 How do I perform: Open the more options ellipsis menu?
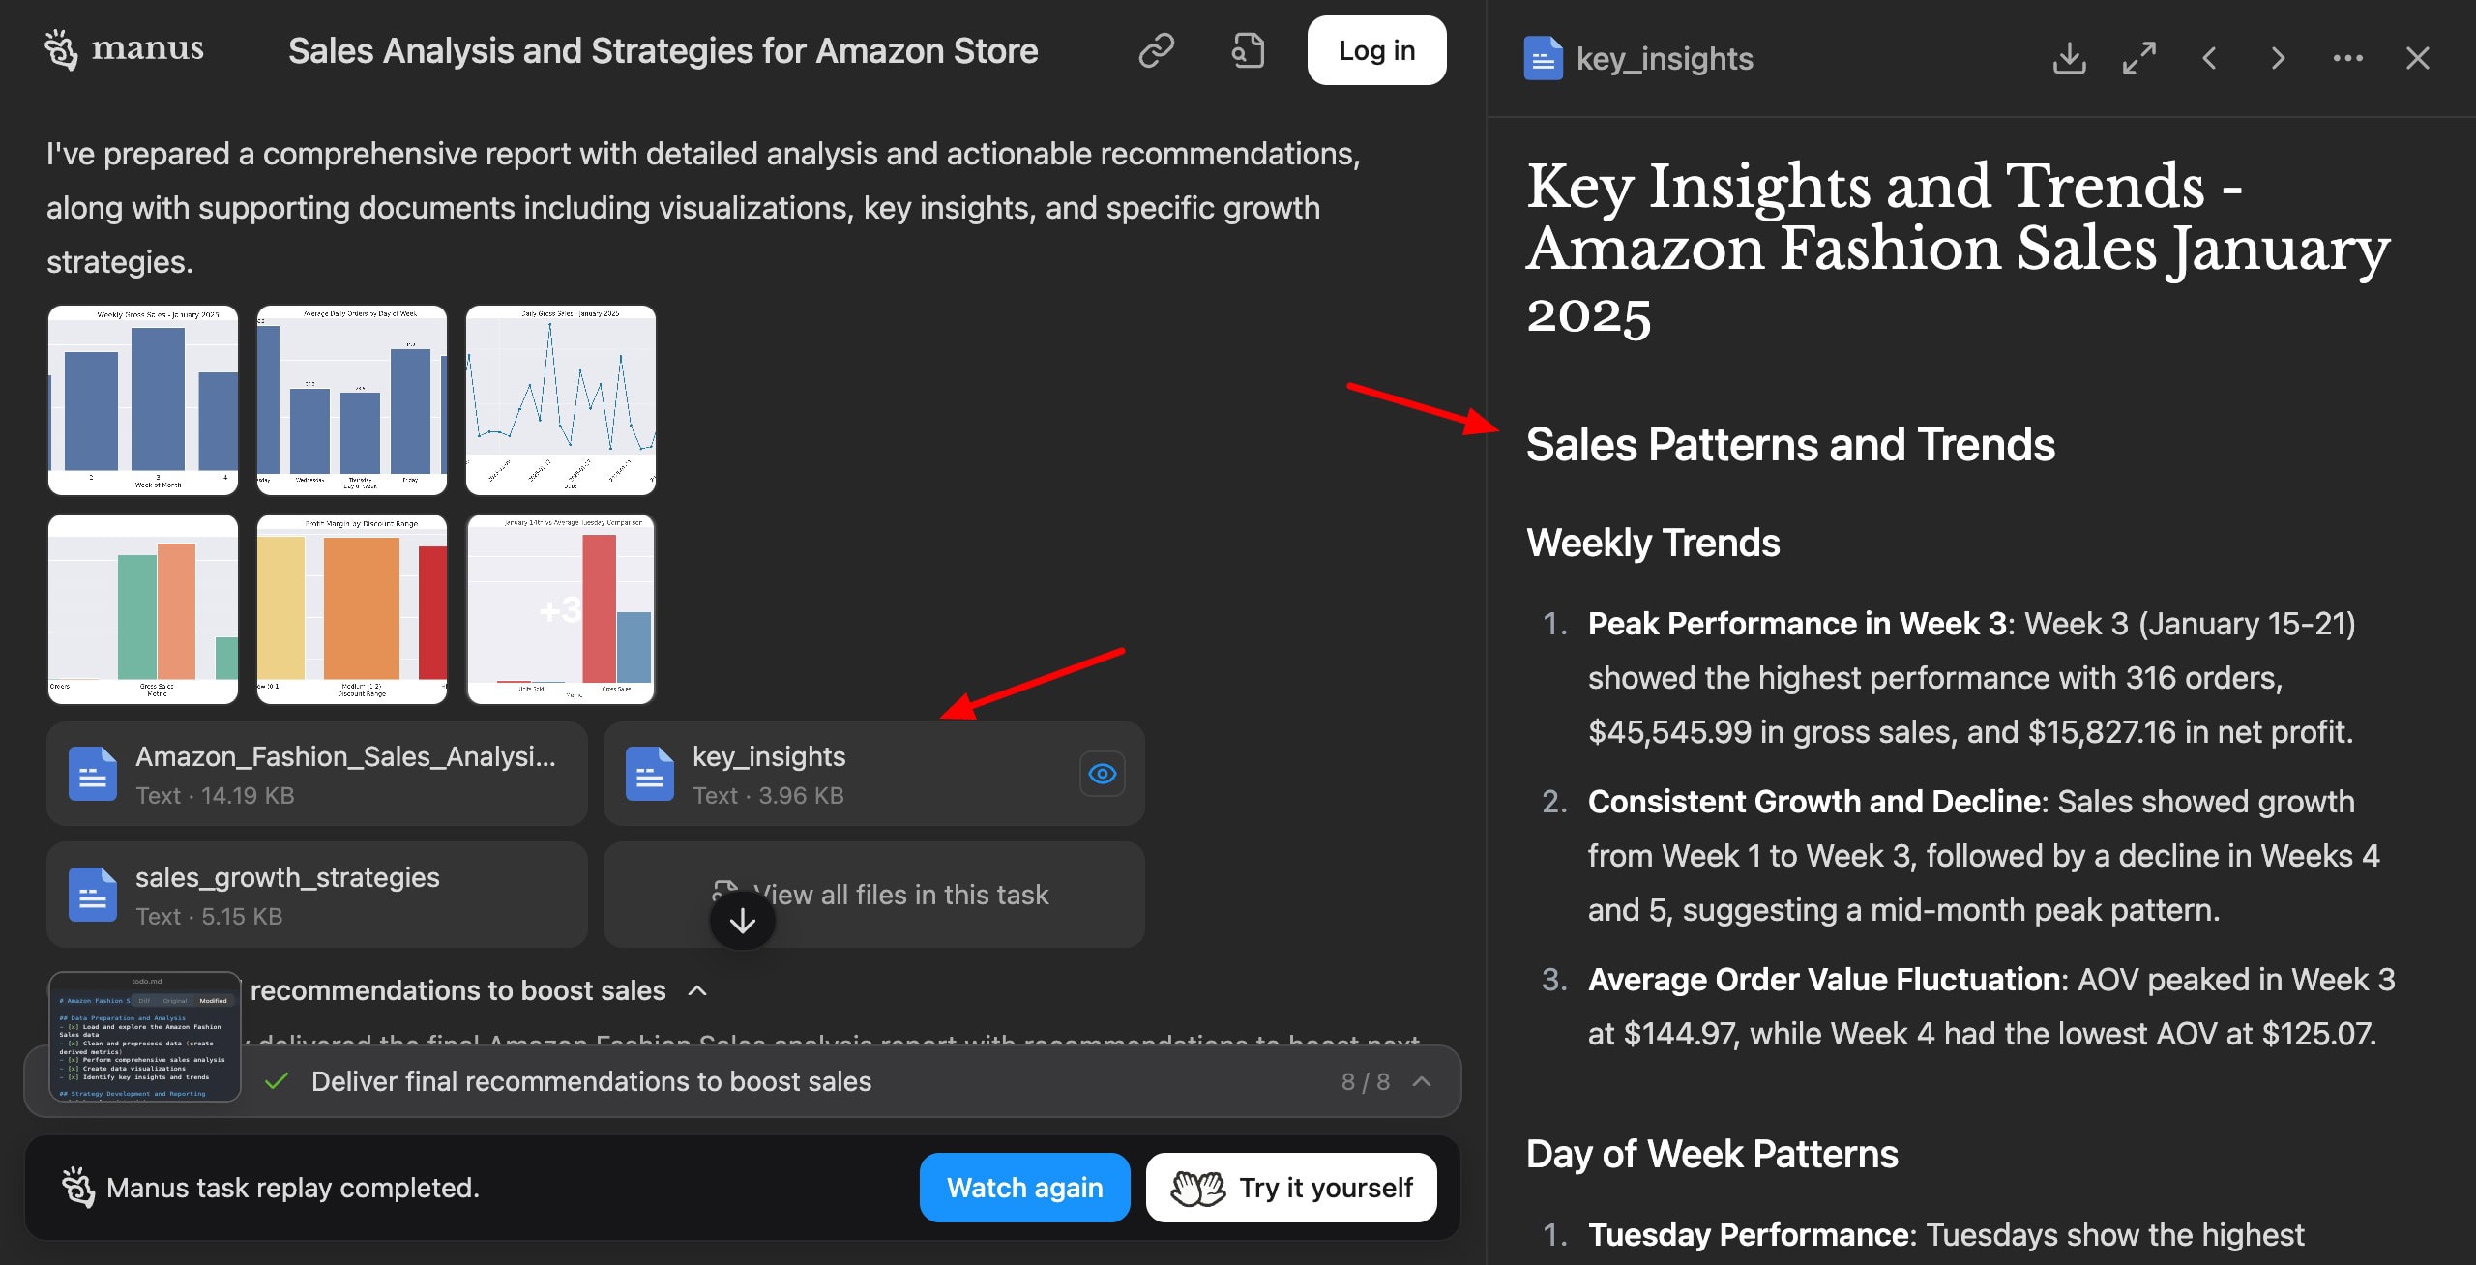[2347, 58]
